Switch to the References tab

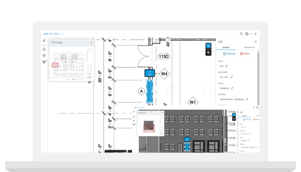point(249,47)
